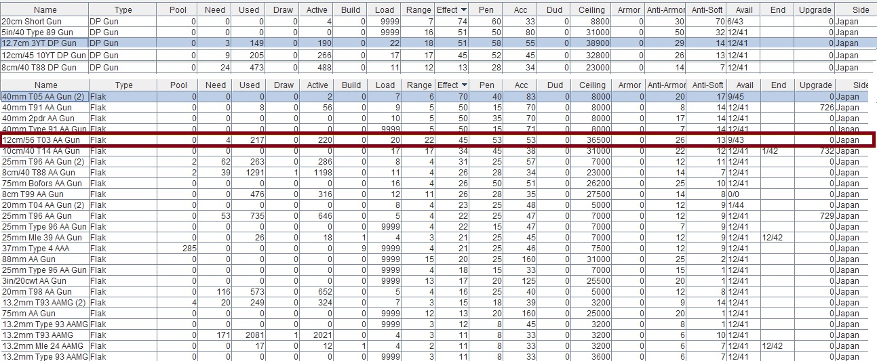Viewport: 877px width, 361px height.
Task: Click the Dud header in the Flak table
Action: [555, 85]
